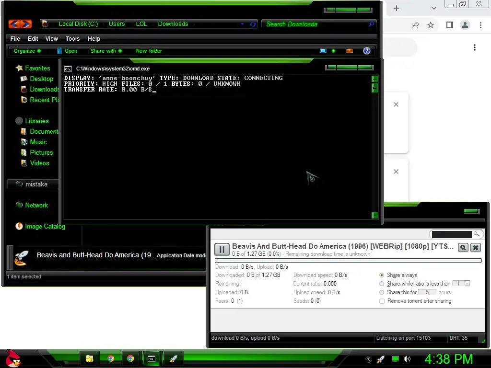491x368 pixels.
Task: Open the Pictures library
Action: click(x=41, y=152)
